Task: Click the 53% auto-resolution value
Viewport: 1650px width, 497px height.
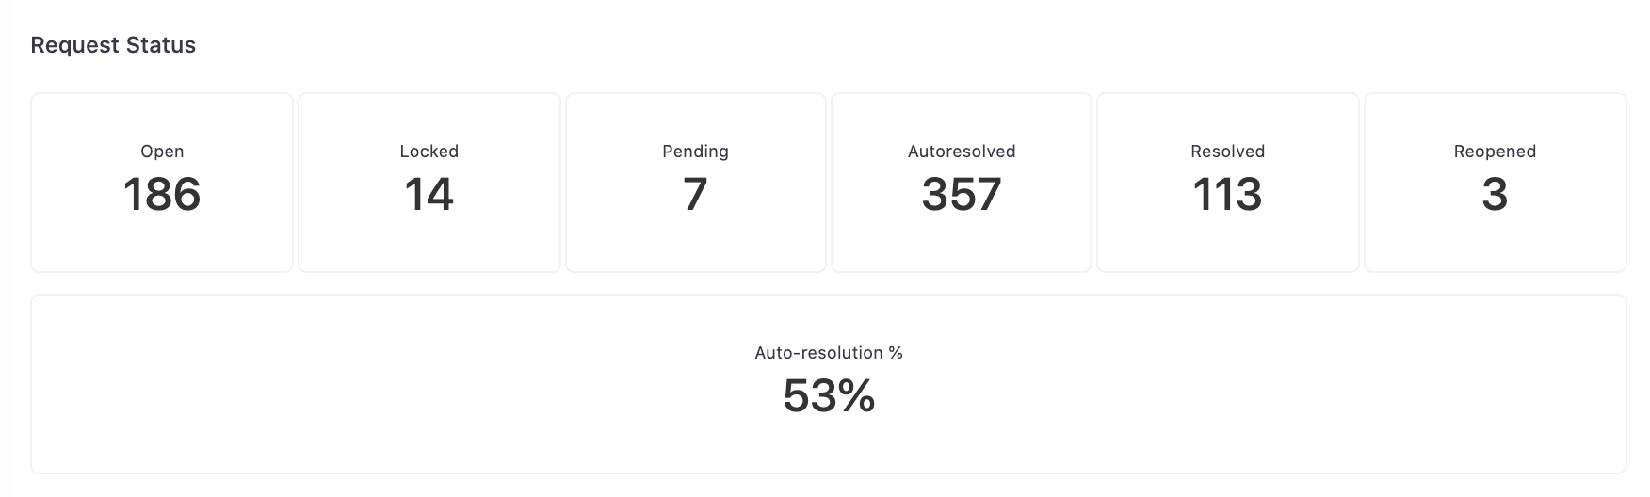Action: tap(829, 395)
